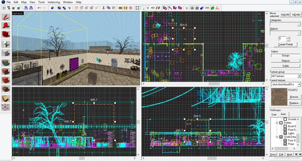The width and height of the screenshot is (302, 161).
Task: Toggle scaling texture lock icon
Action: [x=153, y=8]
